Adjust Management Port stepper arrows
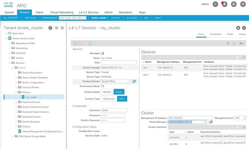 [245, 118]
